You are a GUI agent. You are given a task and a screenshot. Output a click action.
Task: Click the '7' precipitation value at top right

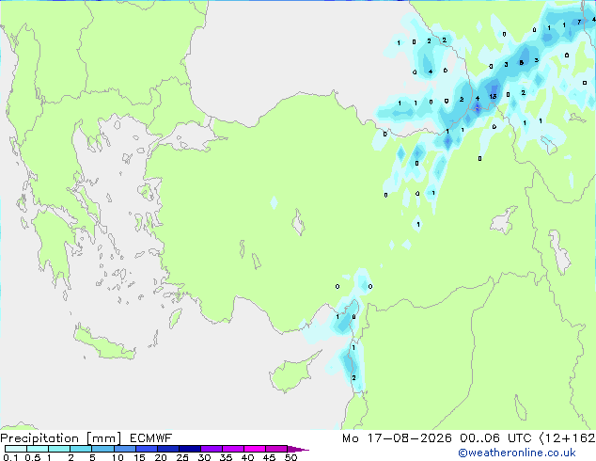pyautogui.click(x=579, y=22)
